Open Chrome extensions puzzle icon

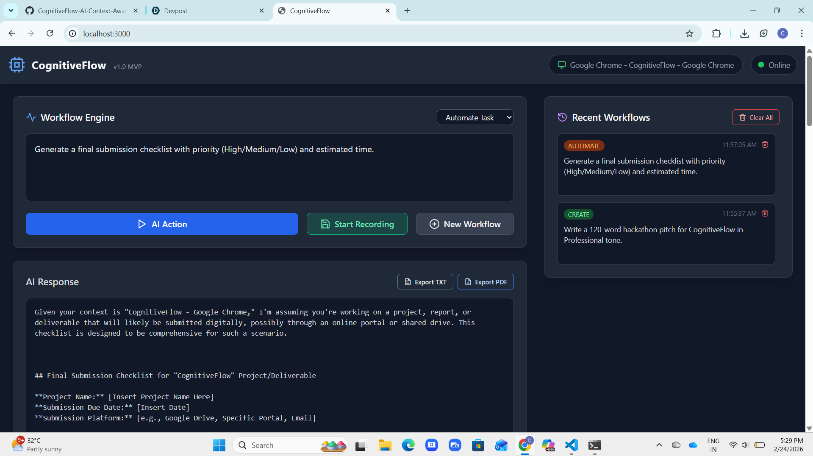[716, 33]
